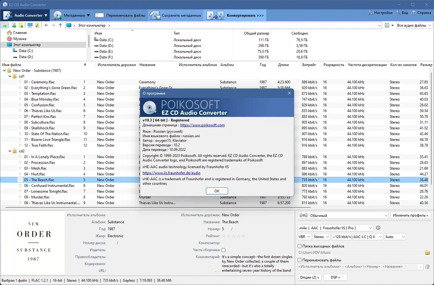Click OK in the About dialog

217,191
